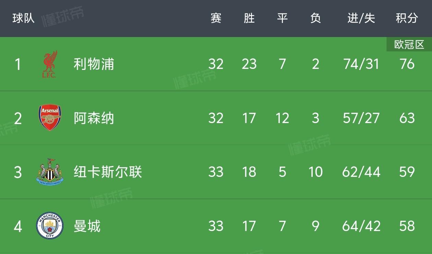Click the 球队 column header
This screenshot has height=254, width=432.
tap(24, 18)
